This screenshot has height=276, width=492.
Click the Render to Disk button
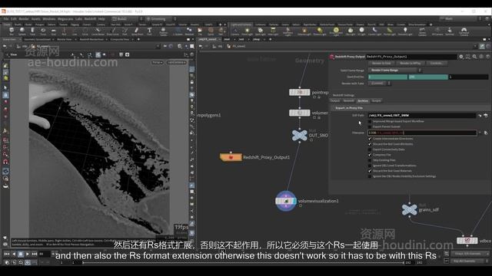(381, 63)
